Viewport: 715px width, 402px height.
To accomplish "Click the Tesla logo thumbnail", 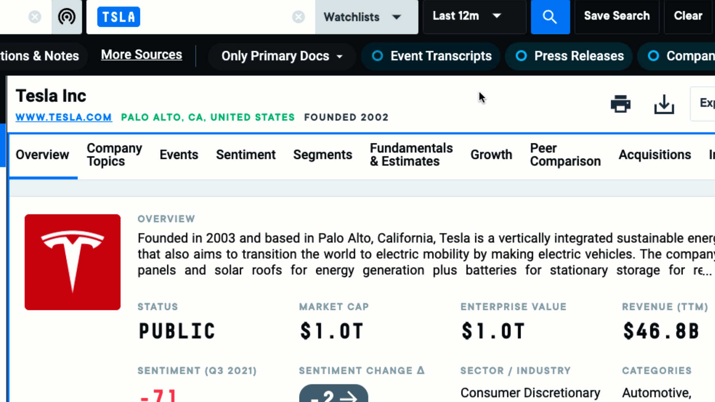I will (x=73, y=262).
